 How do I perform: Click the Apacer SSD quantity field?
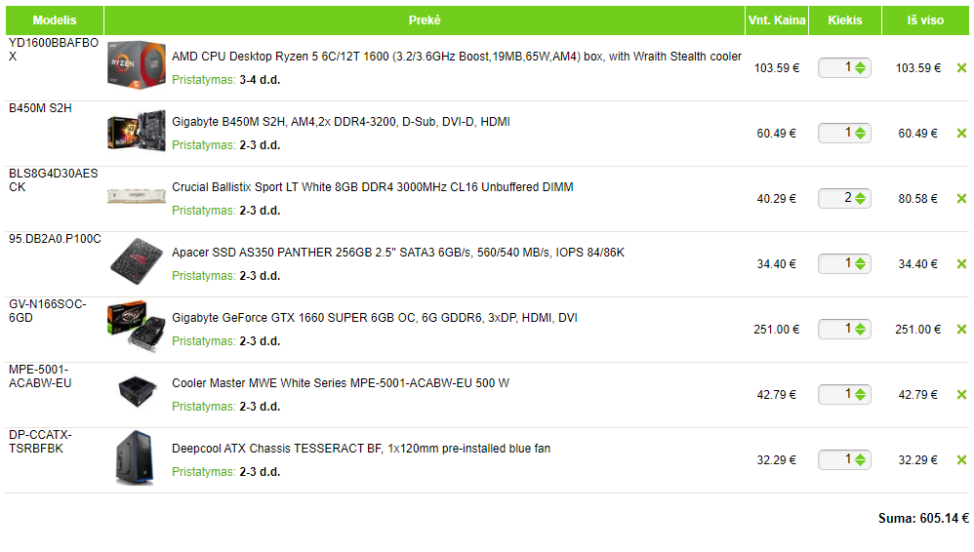[x=836, y=264]
